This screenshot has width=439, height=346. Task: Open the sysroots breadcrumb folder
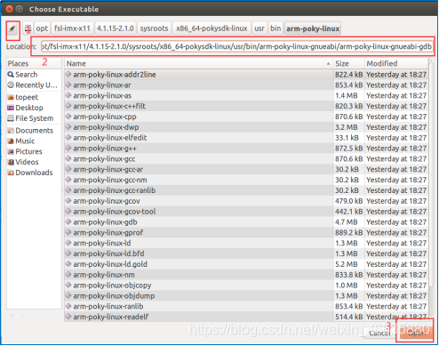(x=154, y=28)
